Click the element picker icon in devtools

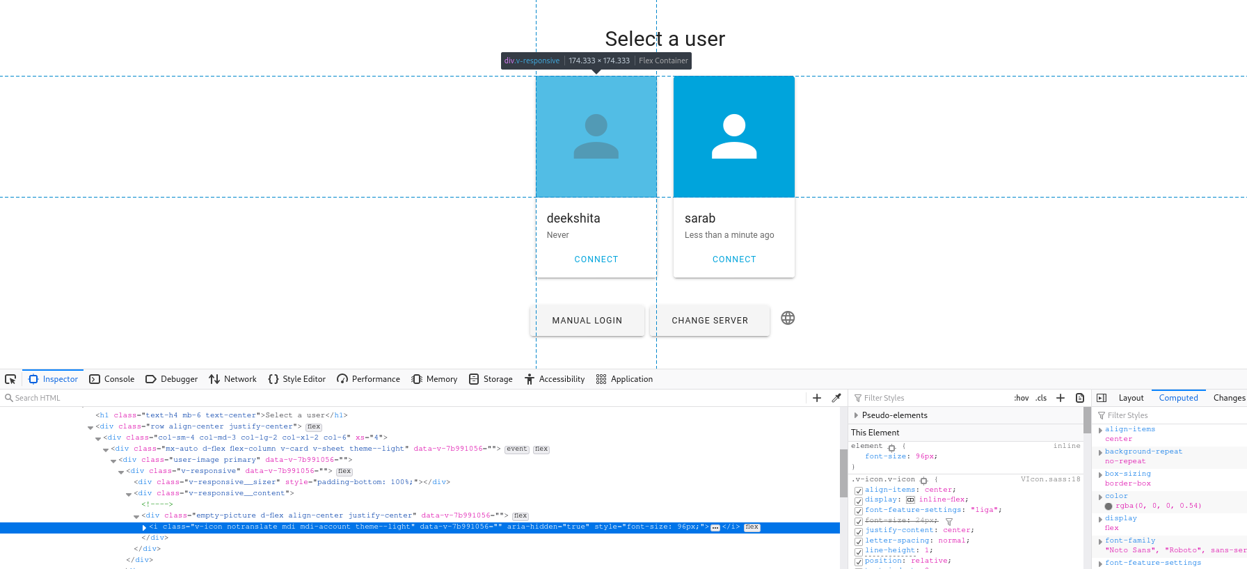tap(10, 379)
